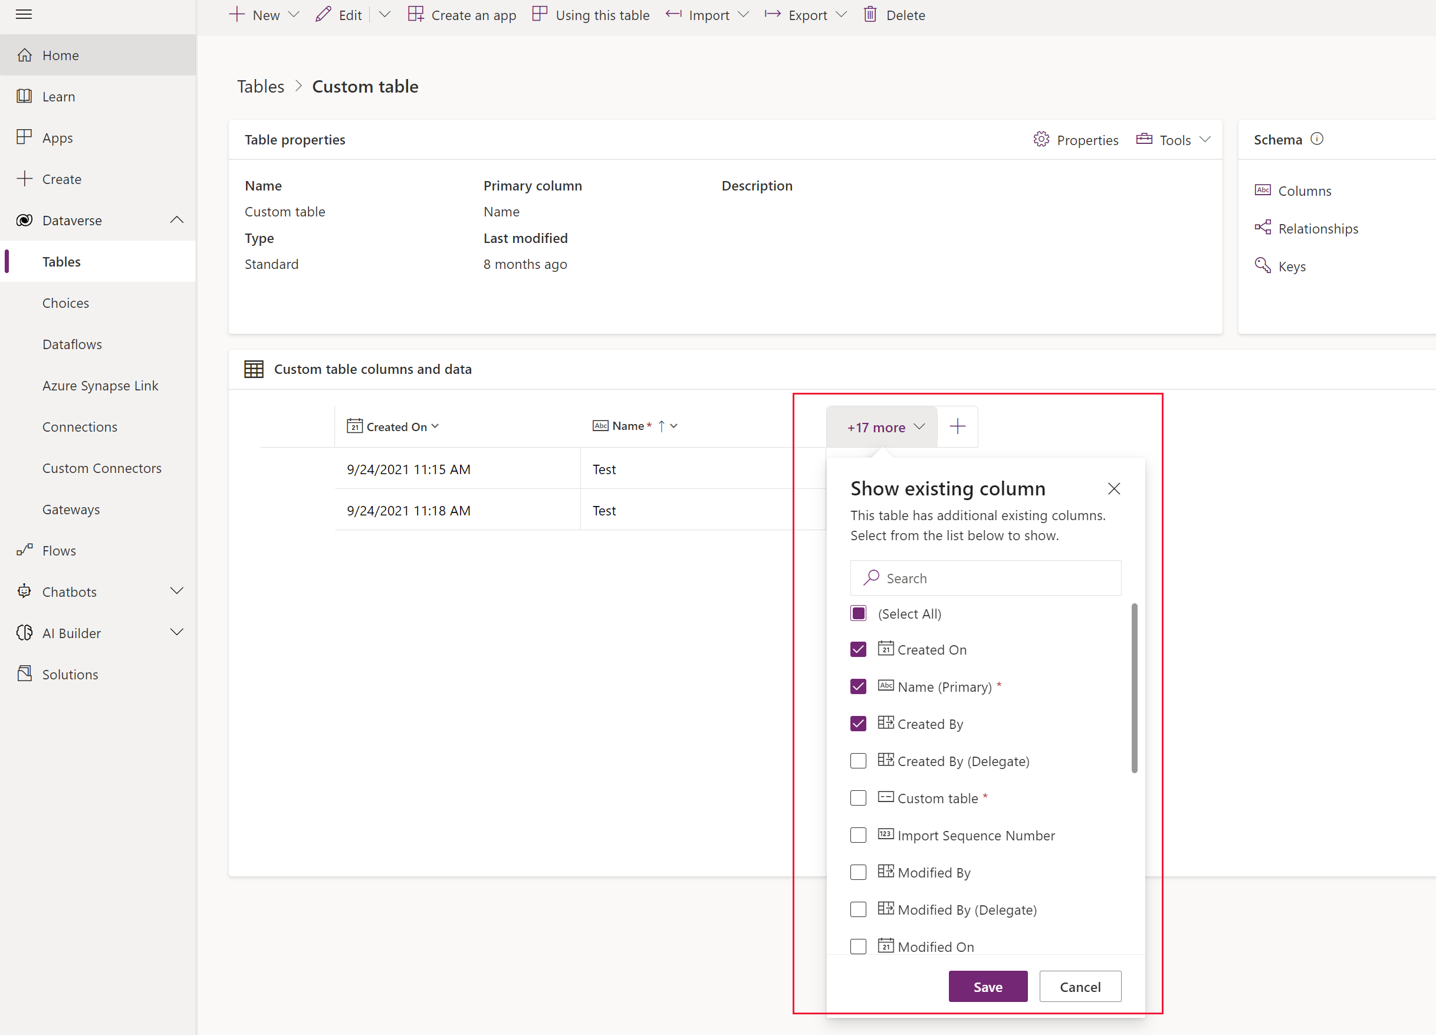Click the Custom table columns grid icon
Screen dimensions: 1436x1035
click(x=254, y=368)
